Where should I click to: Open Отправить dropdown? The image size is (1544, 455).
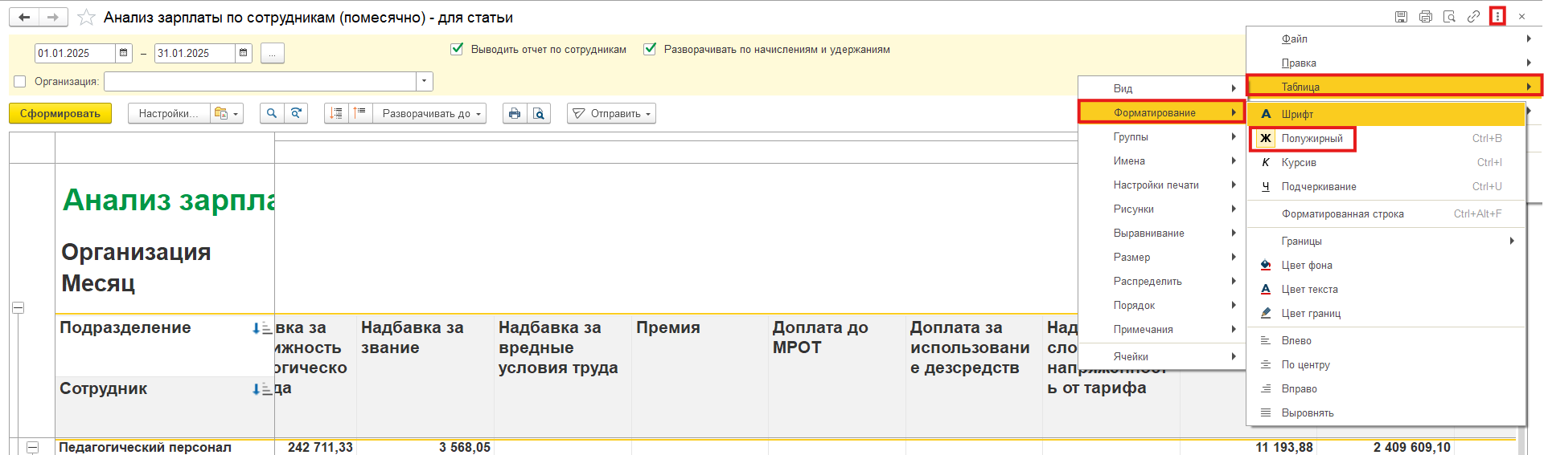click(611, 113)
